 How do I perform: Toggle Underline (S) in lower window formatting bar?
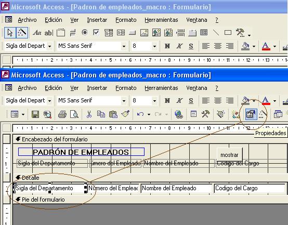[x=191, y=101]
